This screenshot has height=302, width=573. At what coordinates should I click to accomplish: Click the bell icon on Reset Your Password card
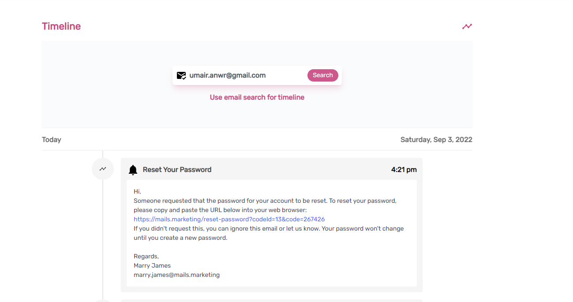click(x=133, y=170)
